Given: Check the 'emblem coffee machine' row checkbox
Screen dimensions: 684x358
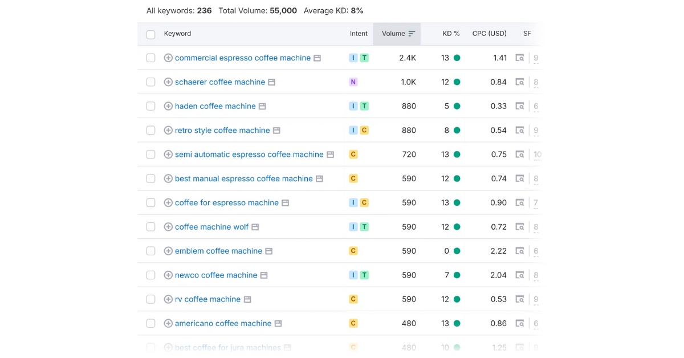Looking at the screenshot, I should 151,251.
